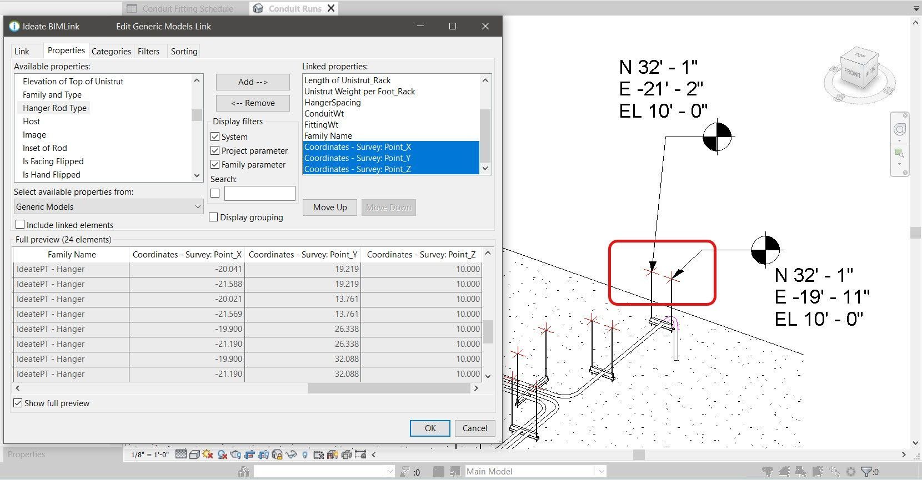Toggle Select Underlay Elements icon
The height and width of the screenshot is (480, 922).
(x=784, y=472)
